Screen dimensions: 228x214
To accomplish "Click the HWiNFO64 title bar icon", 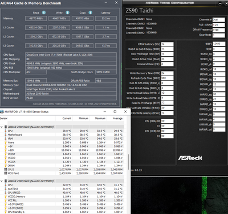I will [x=2, y=112].
